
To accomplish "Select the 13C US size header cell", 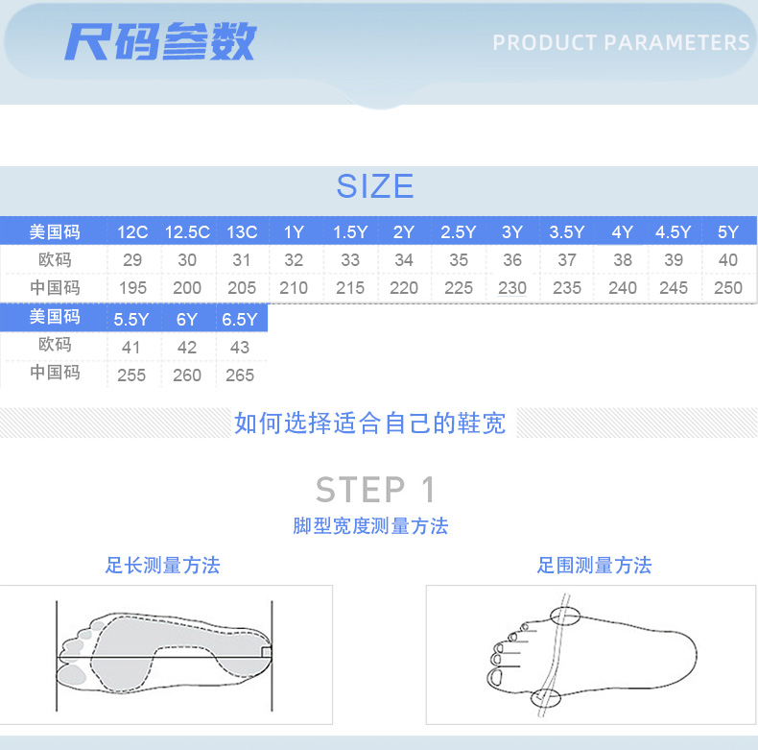I will coord(242,232).
